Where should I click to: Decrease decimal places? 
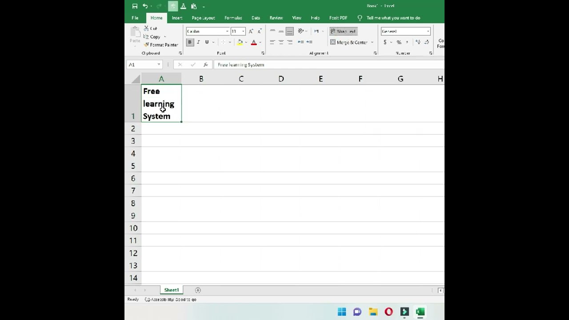427,42
